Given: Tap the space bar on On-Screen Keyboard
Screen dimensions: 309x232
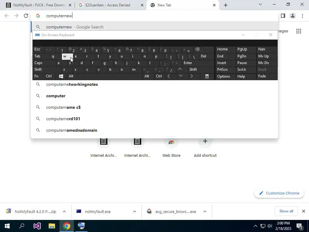Looking at the screenshot, I should (x=110, y=76).
